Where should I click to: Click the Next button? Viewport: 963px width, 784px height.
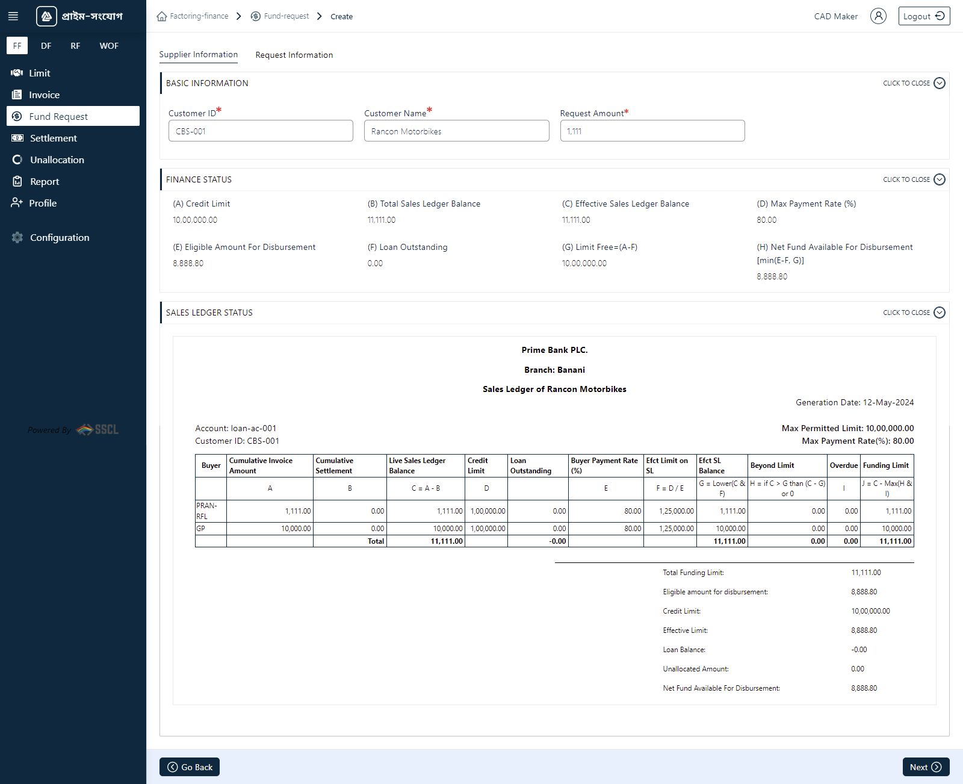click(926, 767)
